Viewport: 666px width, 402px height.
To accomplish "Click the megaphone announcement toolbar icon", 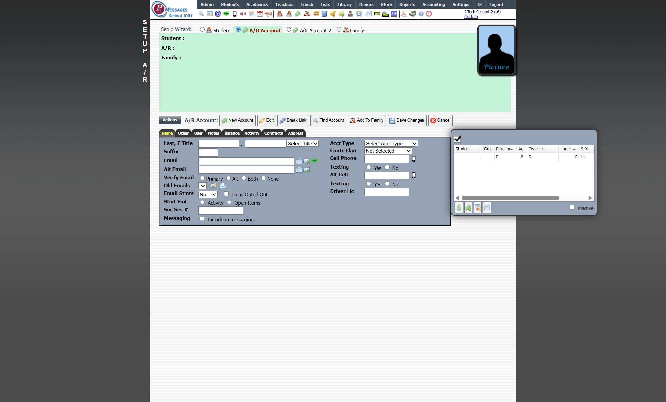I will 268,14.
